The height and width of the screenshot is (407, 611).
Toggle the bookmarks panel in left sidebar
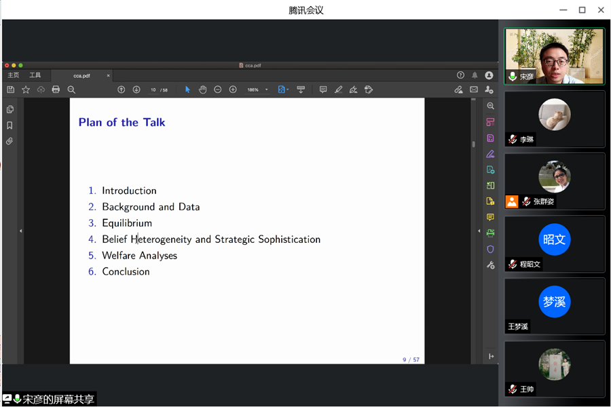pyautogui.click(x=10, y=125)
